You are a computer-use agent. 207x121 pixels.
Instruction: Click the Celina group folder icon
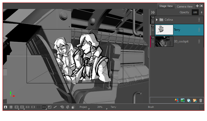[161, 20]
